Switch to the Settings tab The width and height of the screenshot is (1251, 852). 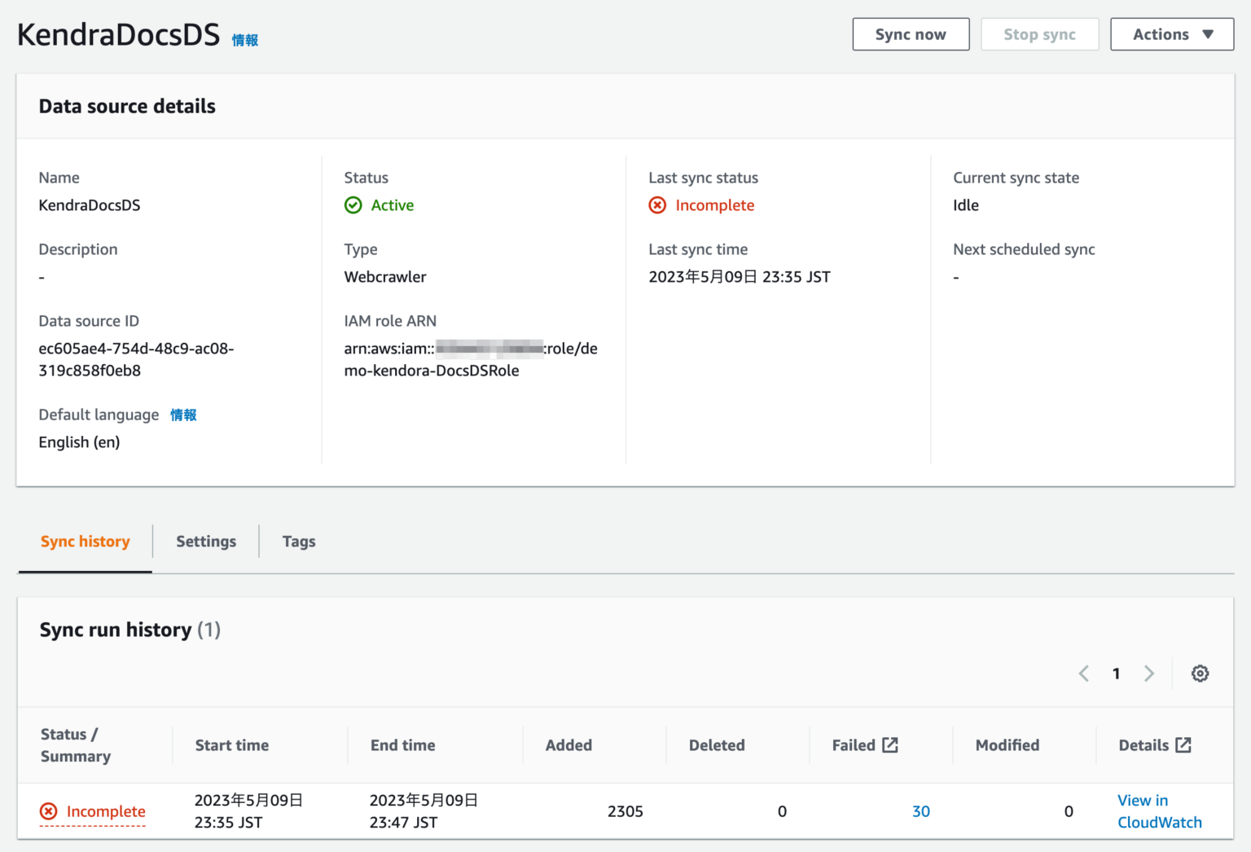205,541
